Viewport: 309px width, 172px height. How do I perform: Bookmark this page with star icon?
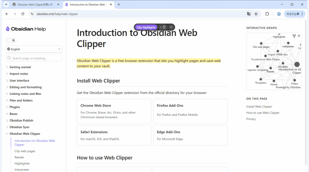click(256, 14)
